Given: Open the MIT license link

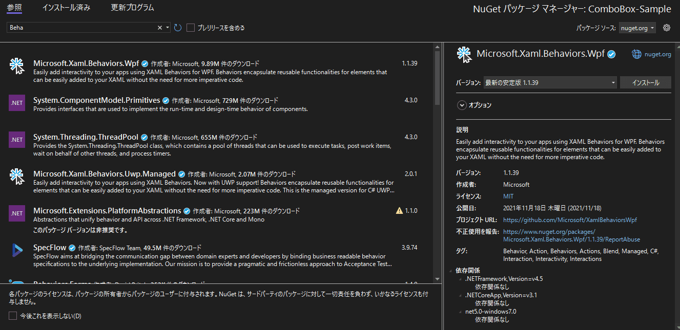Looking at the screenshot, I should coord(507,196).
